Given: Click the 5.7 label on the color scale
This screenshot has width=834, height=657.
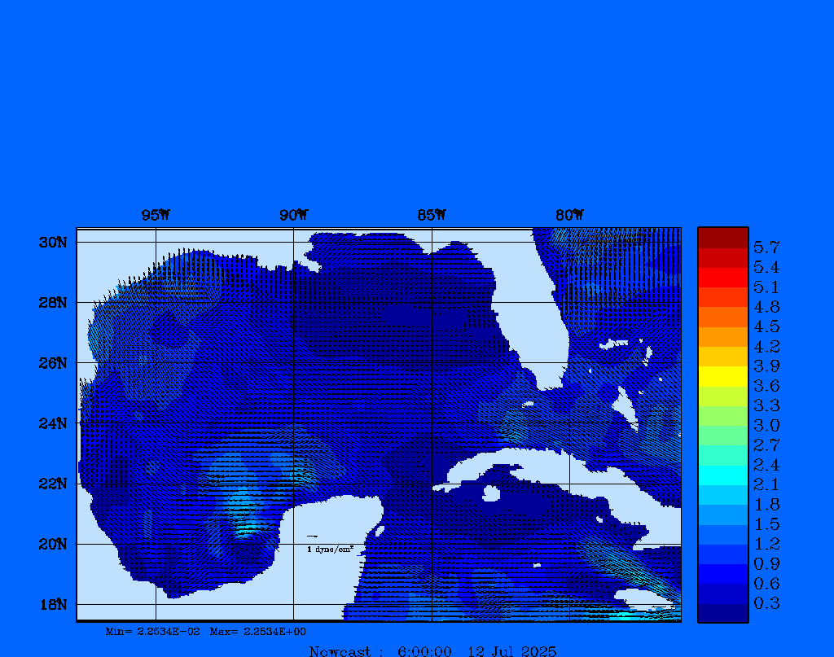Looking at the screenshot, I should pyautogui.click(x=766, y=247).
